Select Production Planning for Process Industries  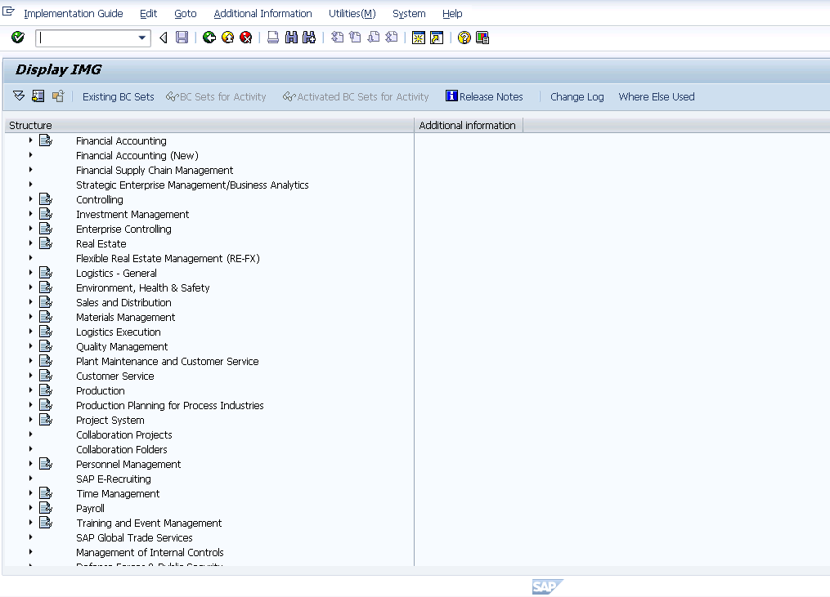click(x=170, y=406)
